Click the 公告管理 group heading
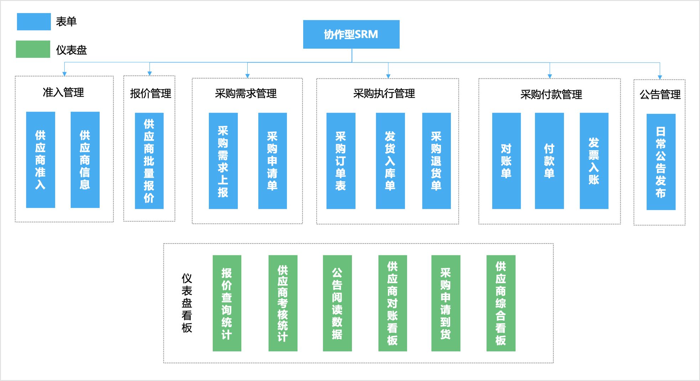Screen dimensions: 700x381 click(x=660, y=94)
